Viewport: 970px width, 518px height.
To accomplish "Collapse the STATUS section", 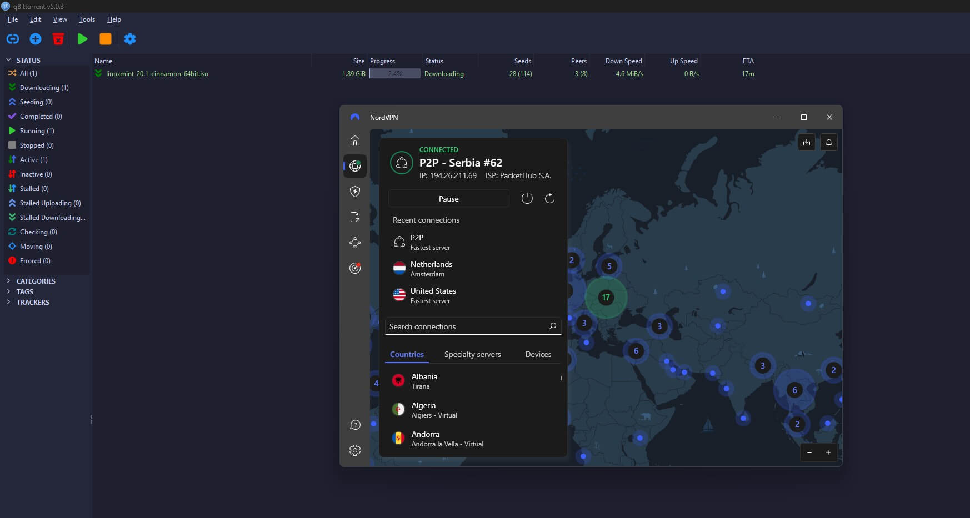I will pos(8,60).
